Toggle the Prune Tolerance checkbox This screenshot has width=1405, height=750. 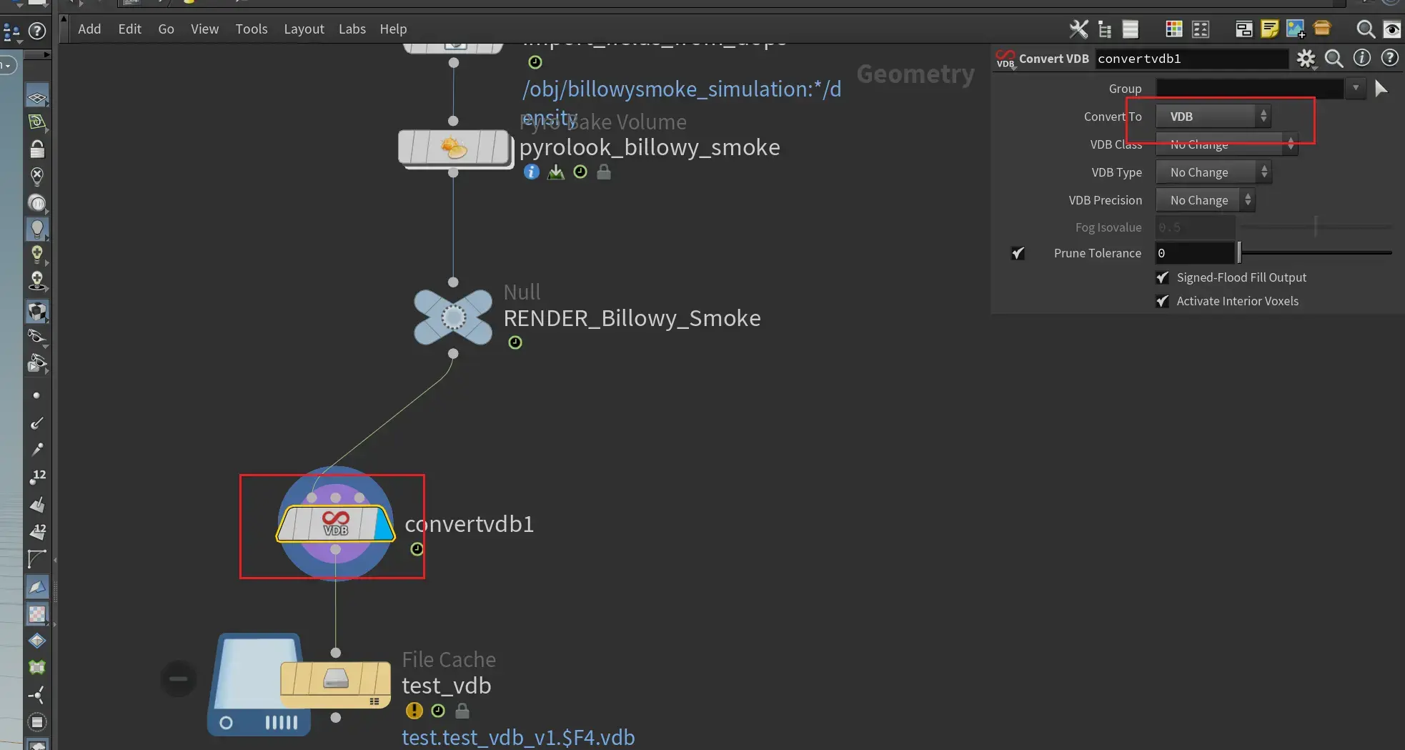(1018, 253)
